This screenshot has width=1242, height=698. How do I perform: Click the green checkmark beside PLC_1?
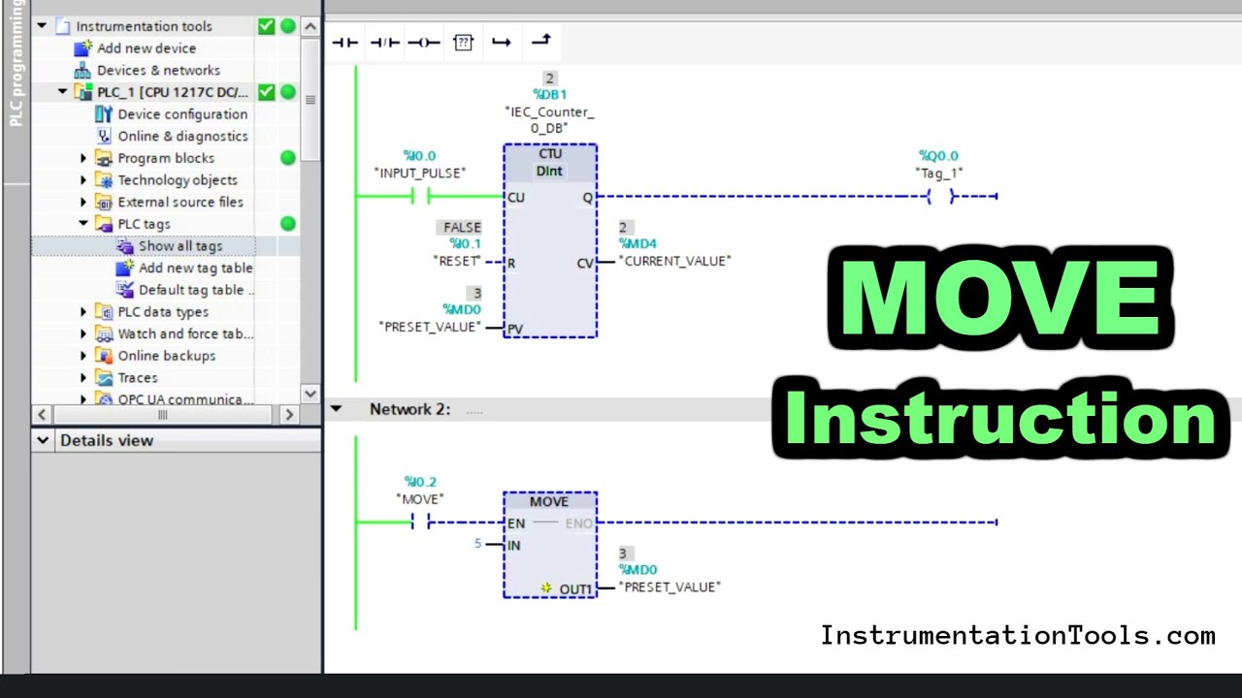coord(267,92)
